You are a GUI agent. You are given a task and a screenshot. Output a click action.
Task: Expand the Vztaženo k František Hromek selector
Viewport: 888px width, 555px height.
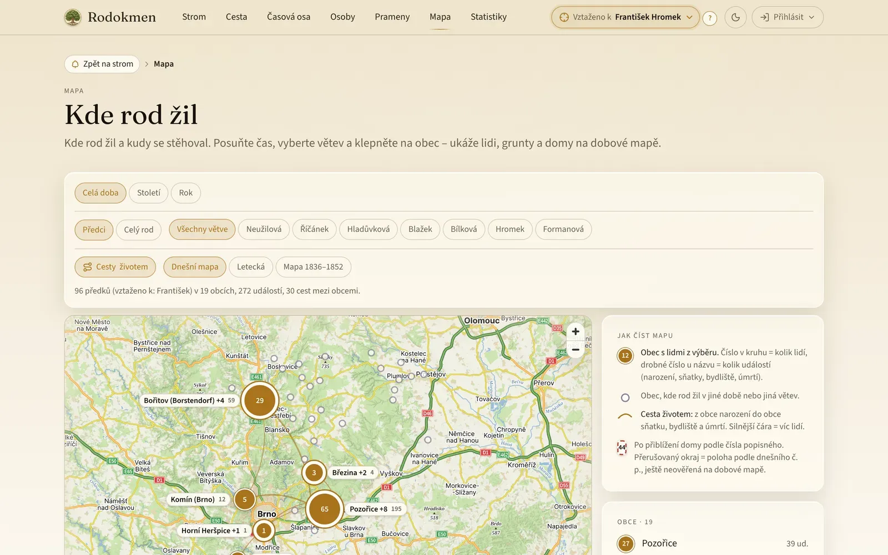[625, 17]
